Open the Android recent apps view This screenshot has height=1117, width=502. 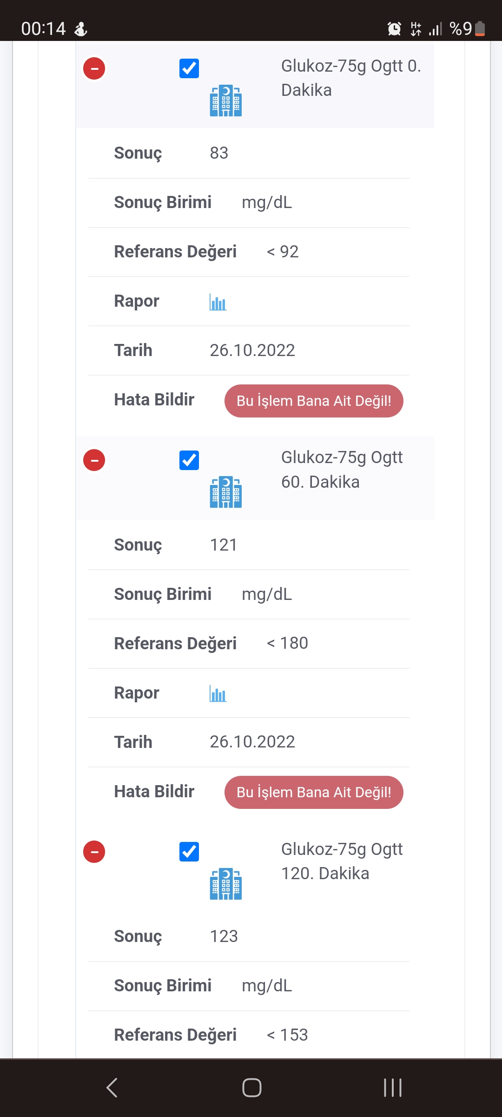coord(392,1088)
